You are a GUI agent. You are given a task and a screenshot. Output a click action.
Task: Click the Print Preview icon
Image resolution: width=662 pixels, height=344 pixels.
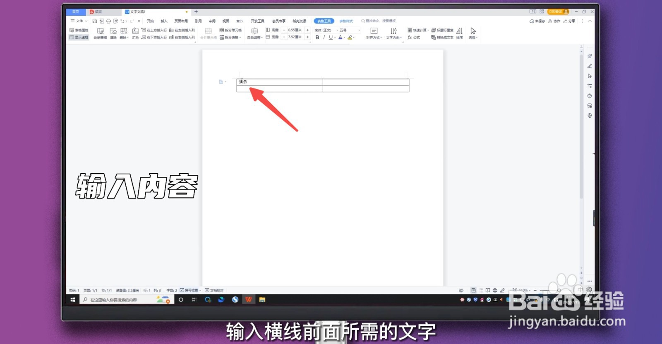click(115, 21)
